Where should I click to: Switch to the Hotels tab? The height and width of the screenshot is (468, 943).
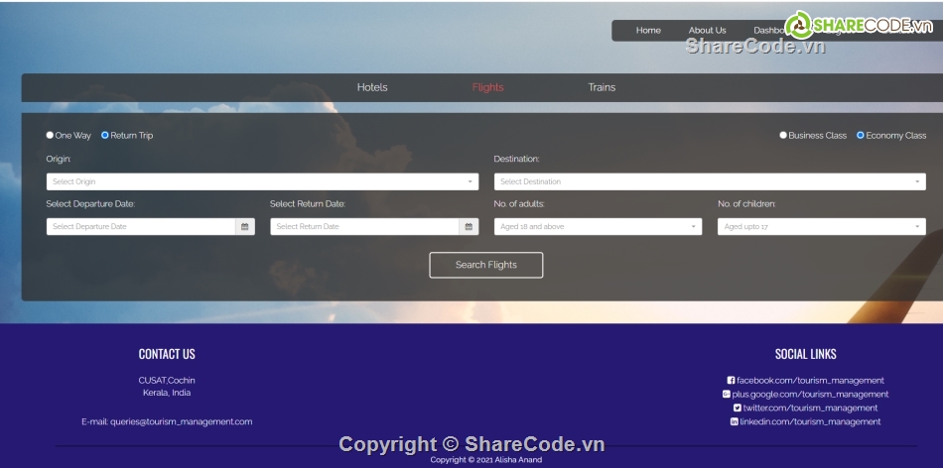(372, 87)
